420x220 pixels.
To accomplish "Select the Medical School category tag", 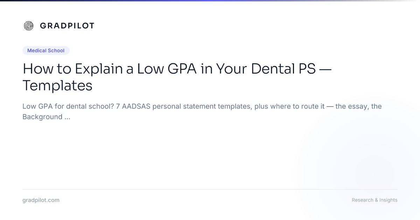I will click(46, 51).
